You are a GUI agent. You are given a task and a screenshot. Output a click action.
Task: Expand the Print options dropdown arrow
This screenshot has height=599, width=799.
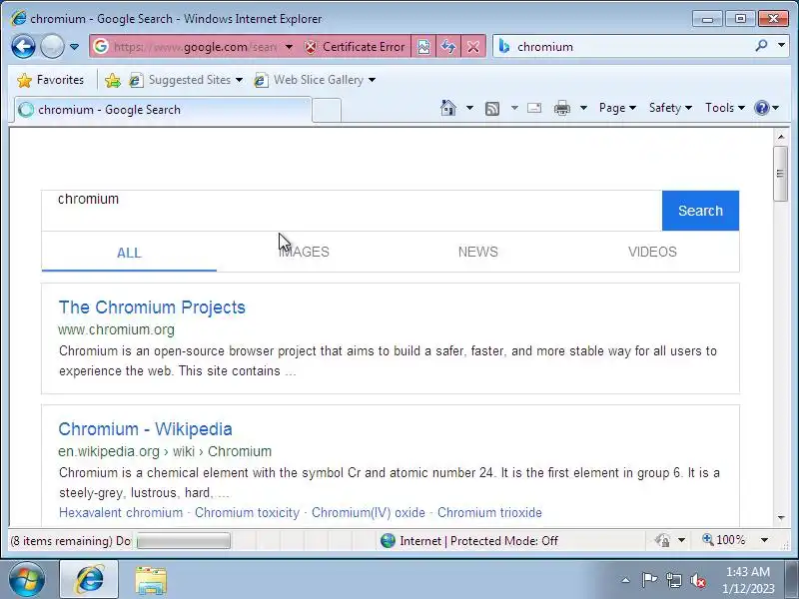pos(584,108)
